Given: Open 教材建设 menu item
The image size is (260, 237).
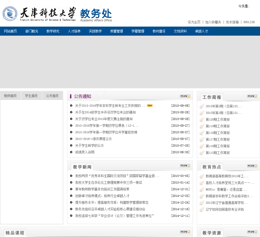Looking at the screenshot, I should tap(159, 31).
